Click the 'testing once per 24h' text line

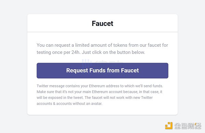(x=91, y=52)
